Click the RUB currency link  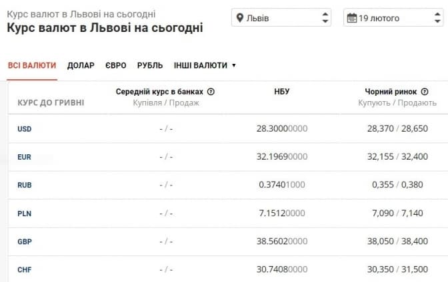25,186
